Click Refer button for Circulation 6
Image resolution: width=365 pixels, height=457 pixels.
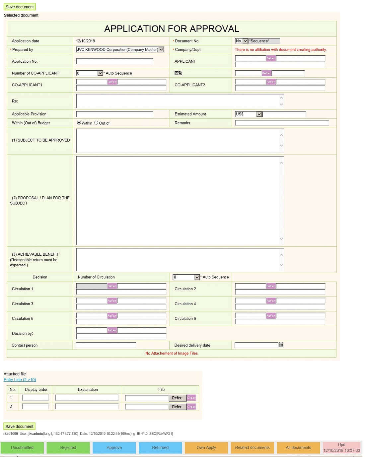271,316
